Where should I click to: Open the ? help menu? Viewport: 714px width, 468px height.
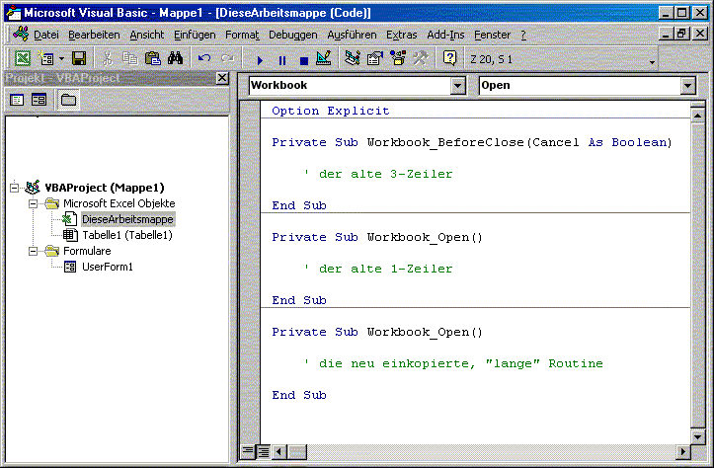(x=523, y=35)
